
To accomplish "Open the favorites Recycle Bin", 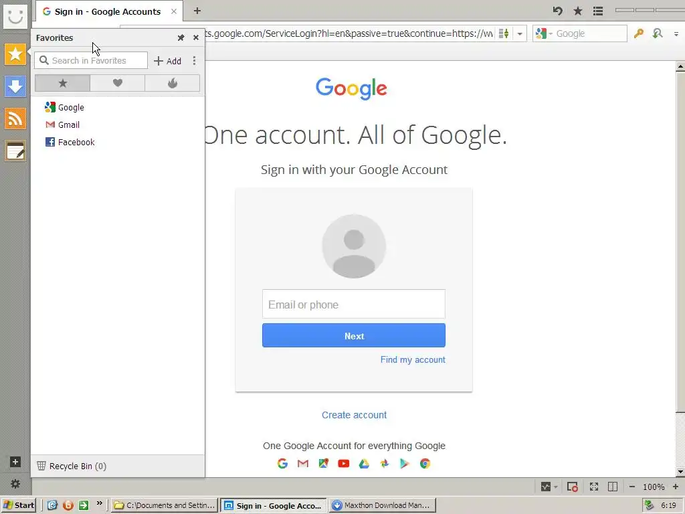I will 72,466.
